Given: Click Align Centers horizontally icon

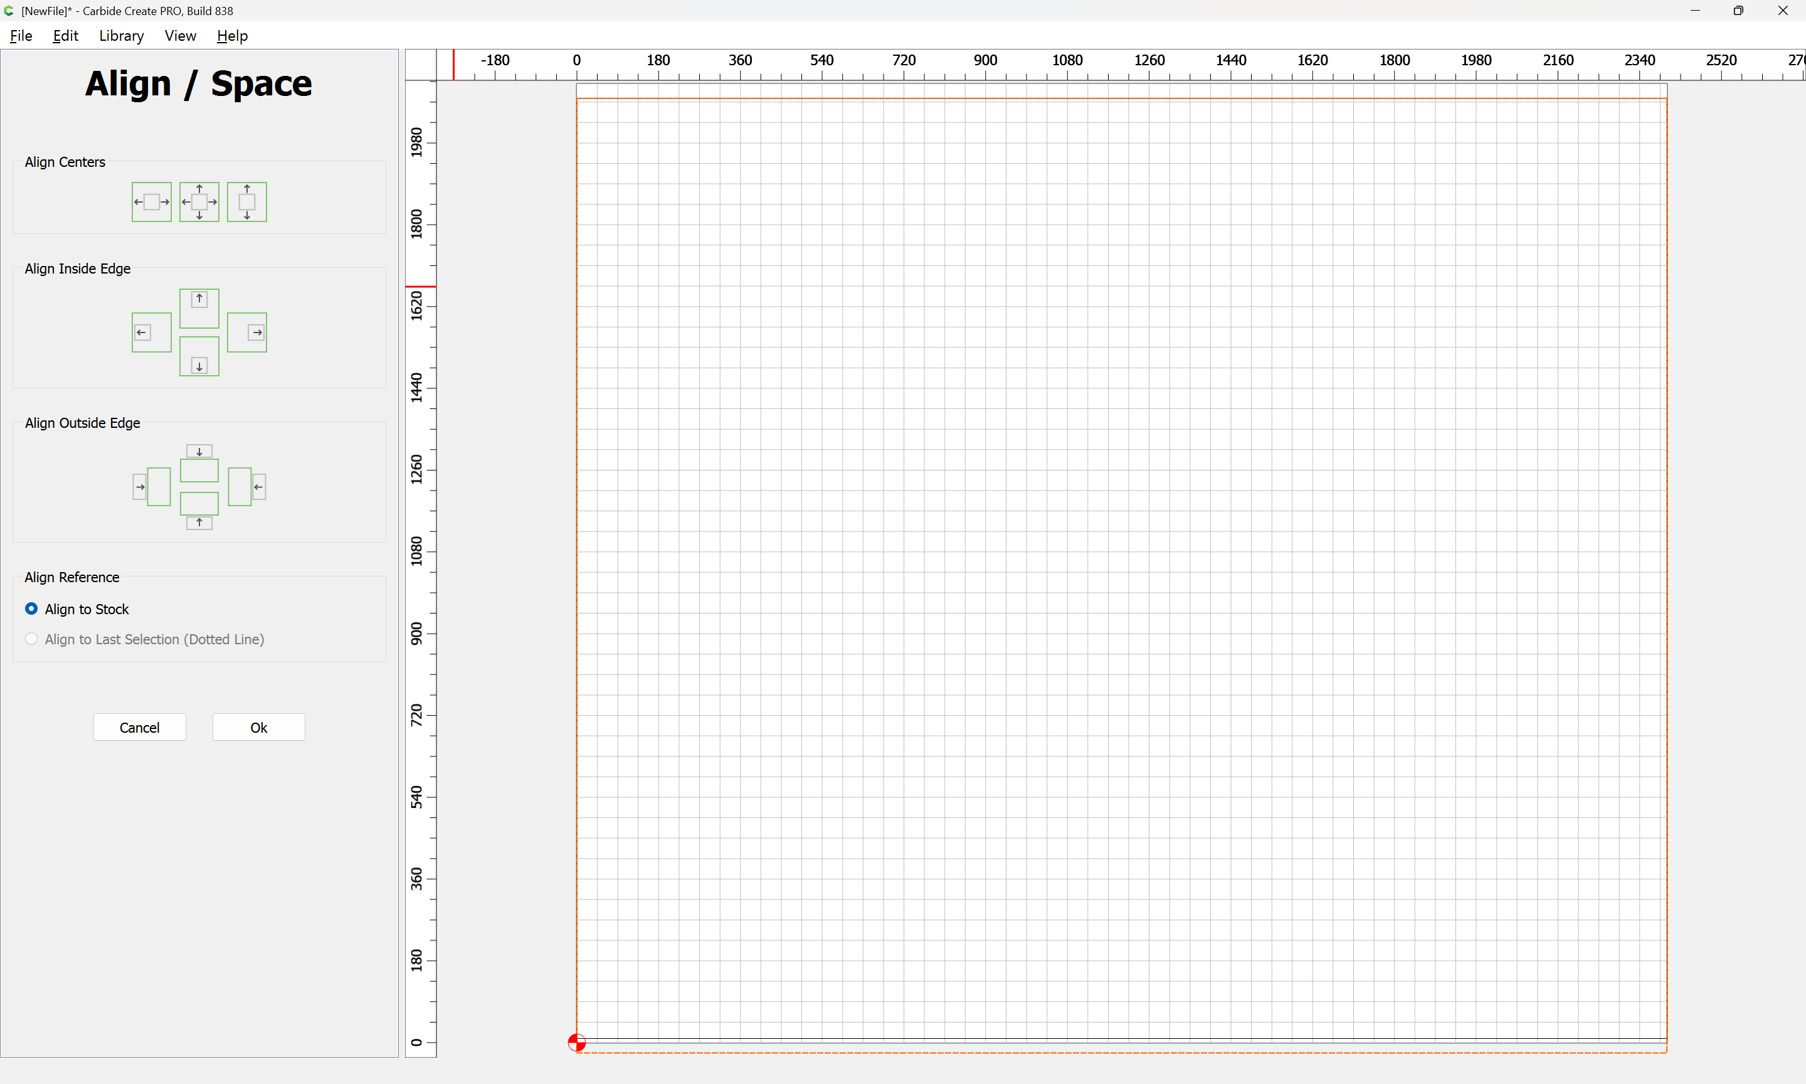Looking at the screenshot, I should point(151,201).
